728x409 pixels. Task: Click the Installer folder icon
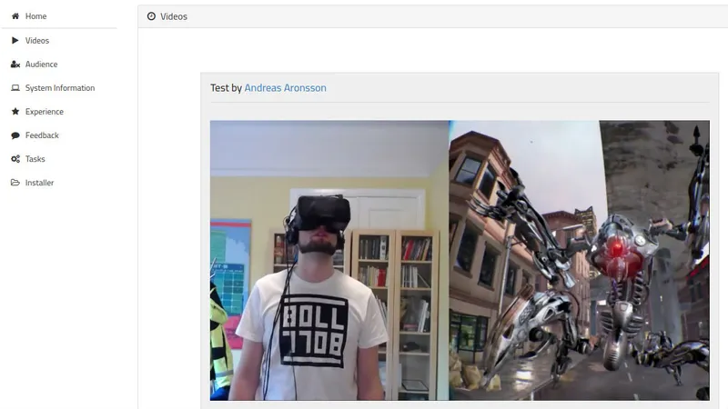[x=15, y=183]
